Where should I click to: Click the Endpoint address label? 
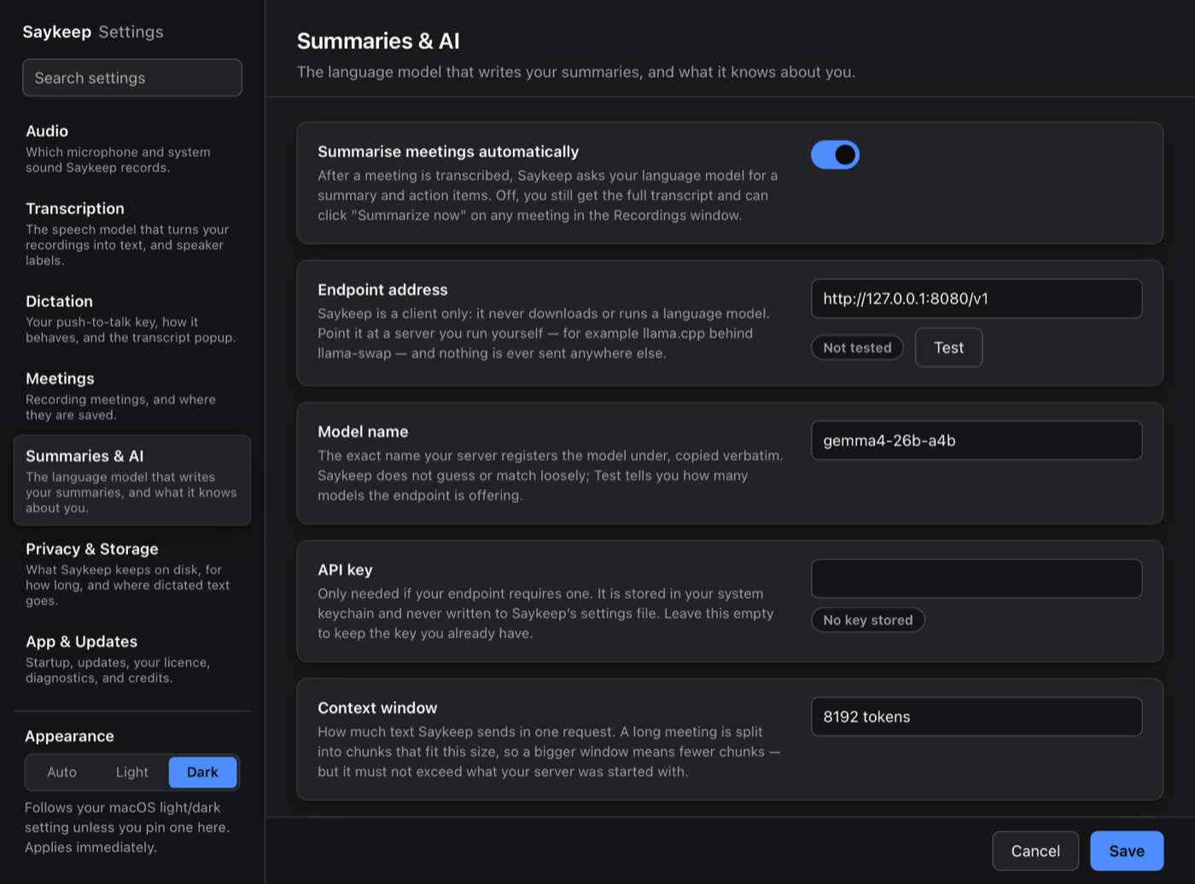tap(382, 290)
